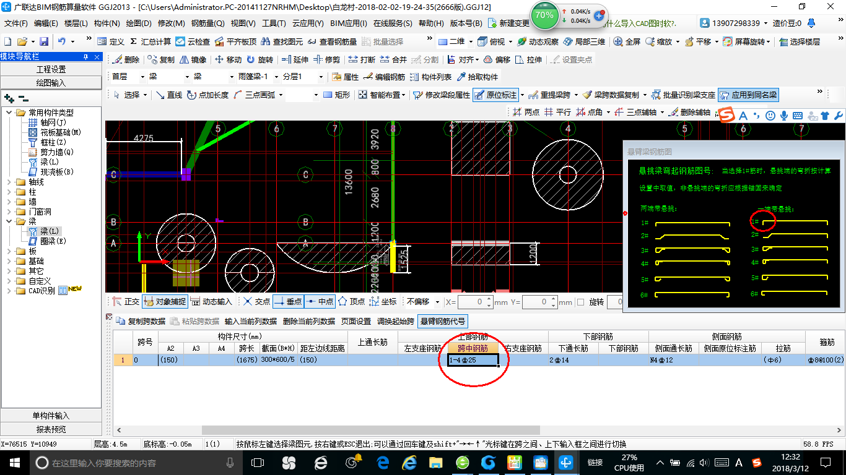The height and width of the screenshot is (475, 846).
Task: Toggle 原位标注 in-place annotation mode
Action: (495, 95)
